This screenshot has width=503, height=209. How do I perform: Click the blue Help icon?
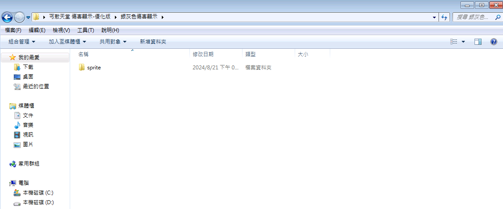point(494,42)
